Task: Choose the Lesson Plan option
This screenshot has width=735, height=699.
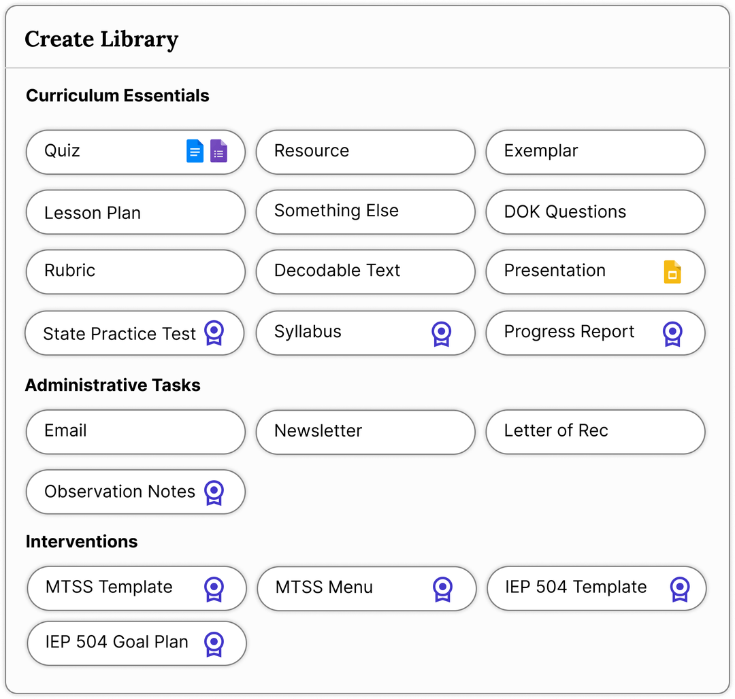Action: point(135,212)
